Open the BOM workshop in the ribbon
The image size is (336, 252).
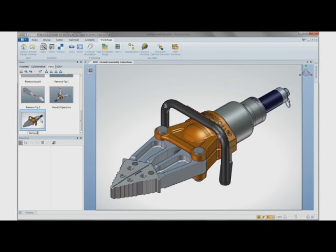(x=80, y=48)
